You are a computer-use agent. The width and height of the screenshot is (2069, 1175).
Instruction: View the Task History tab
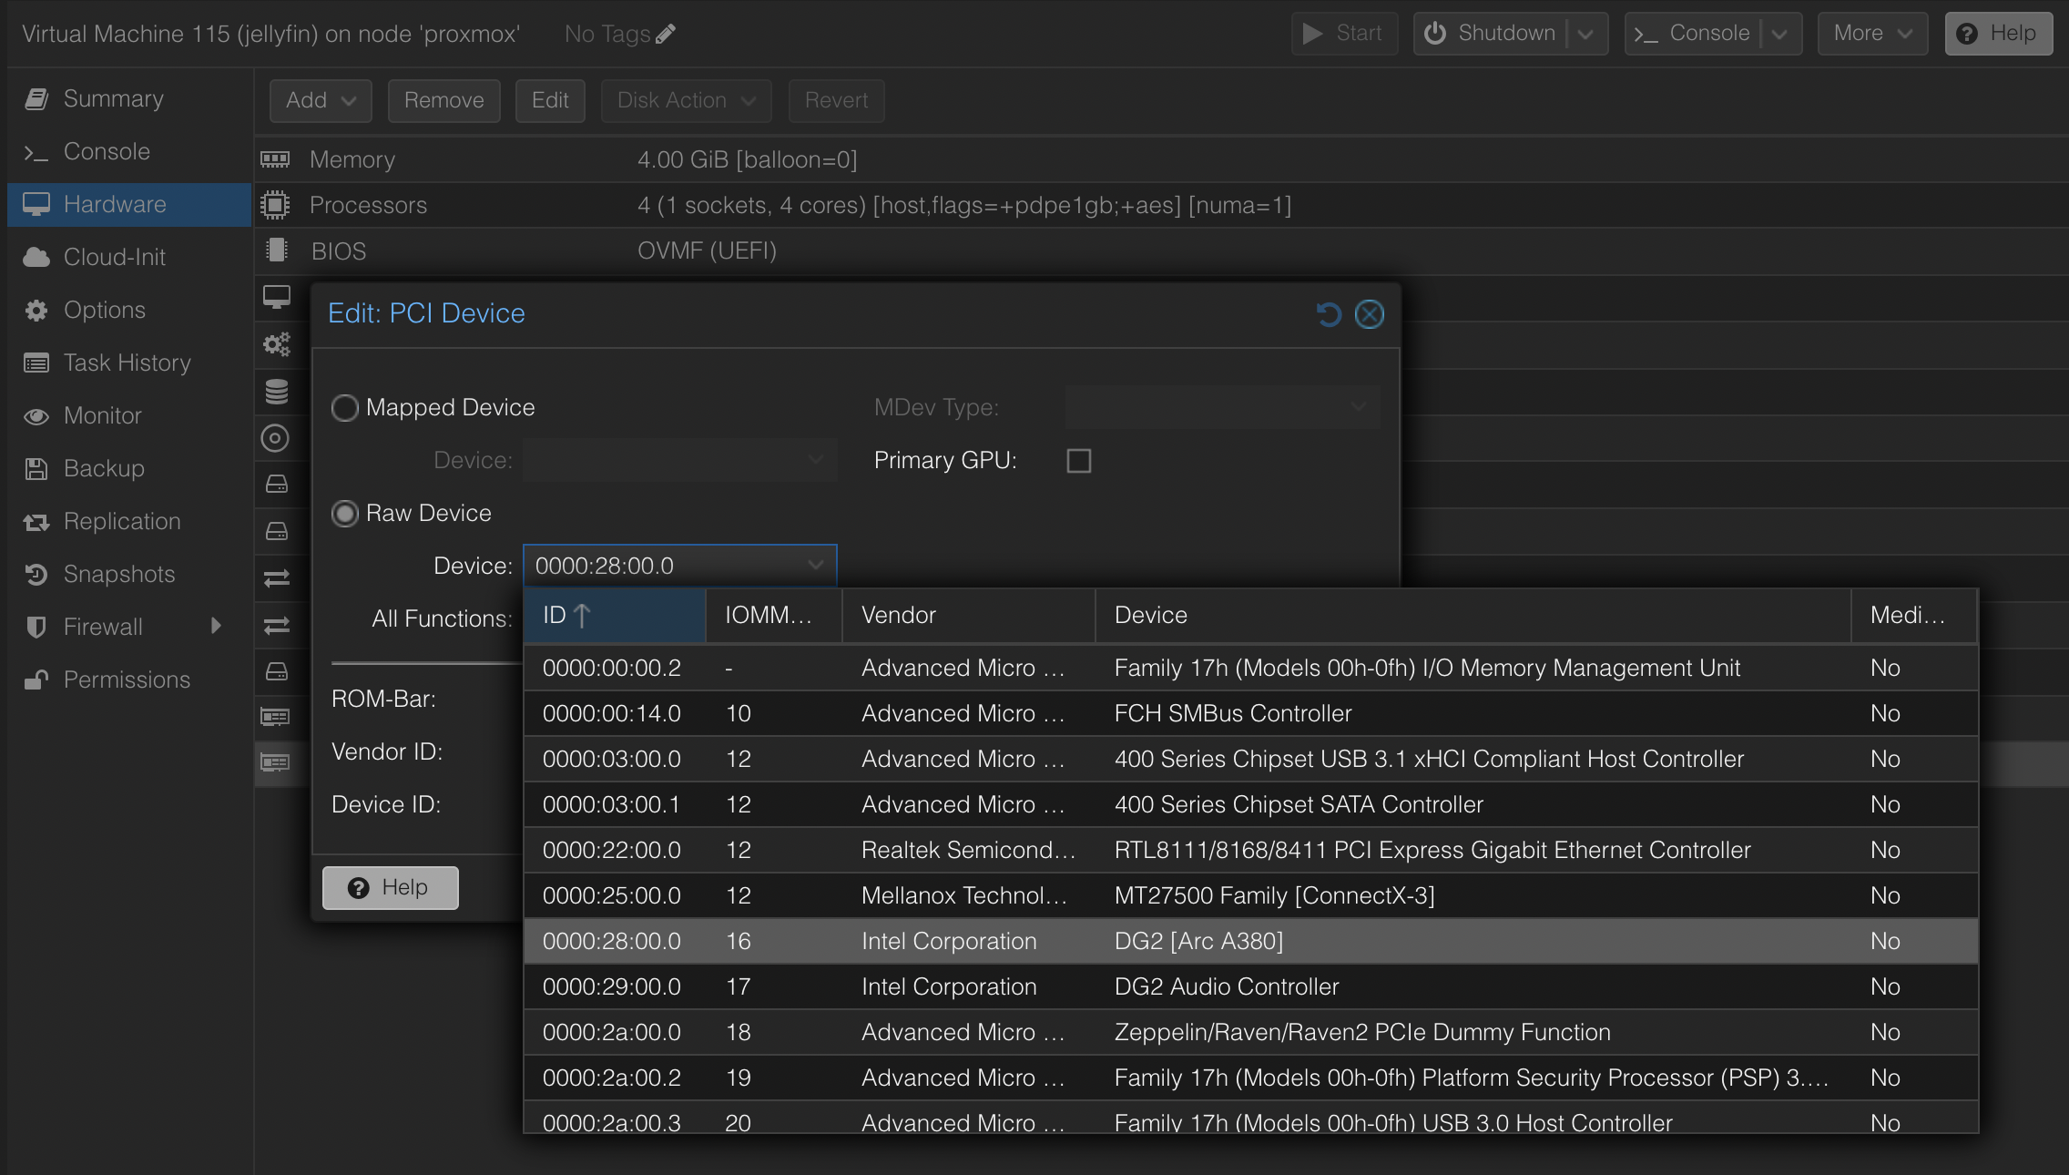129,363
